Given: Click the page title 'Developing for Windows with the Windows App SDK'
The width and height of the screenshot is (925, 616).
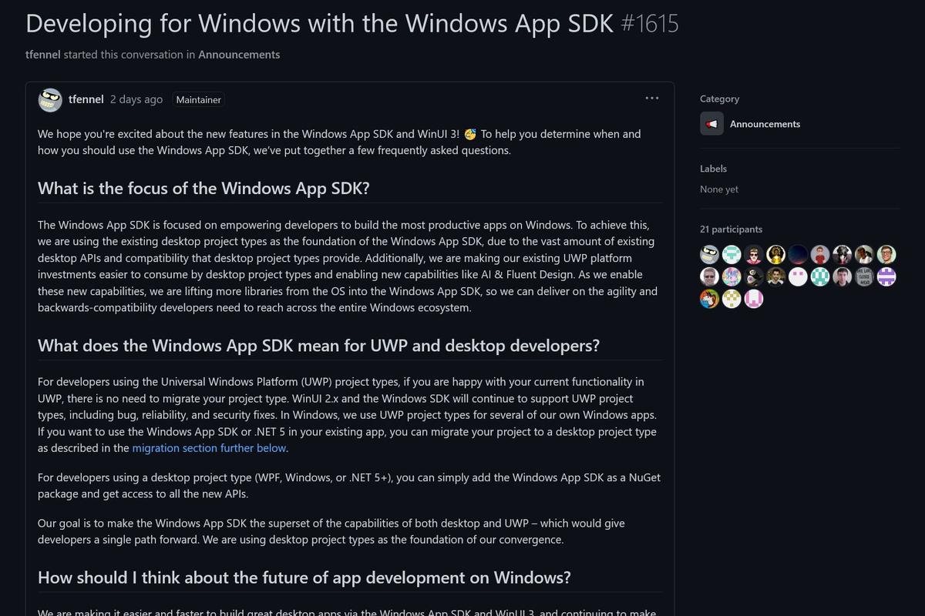Looking at the screenshot, I should 320,23.
